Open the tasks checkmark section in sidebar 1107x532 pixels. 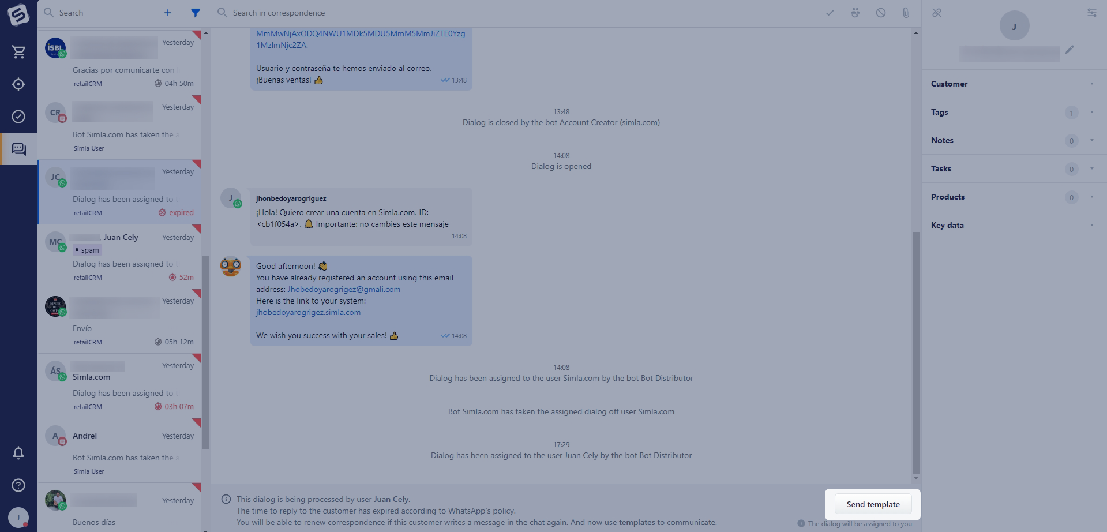[18, 117]
